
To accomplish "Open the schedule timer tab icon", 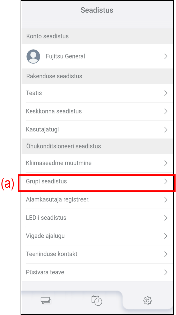I will (x=97, y=300).
